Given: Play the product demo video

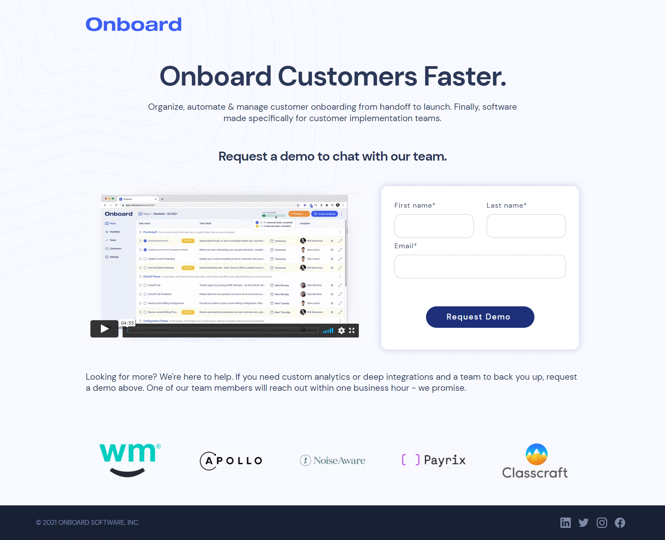Looking at the screenshot, I should coord(105,328).
